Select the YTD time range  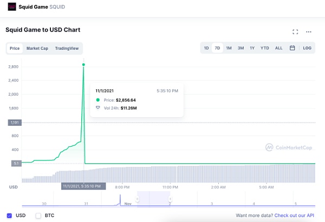pos(265,48)
